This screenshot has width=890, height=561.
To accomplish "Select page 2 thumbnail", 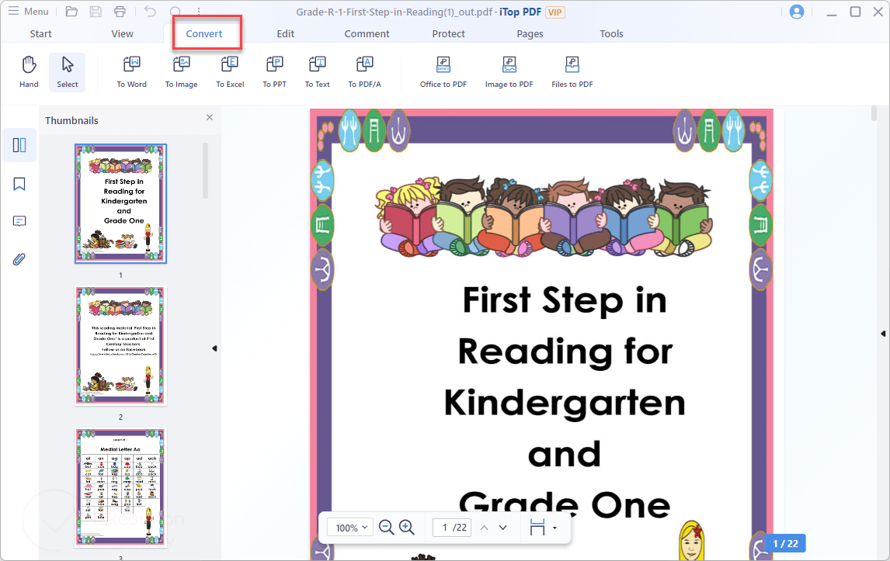I will pyautogui.click(x=121, y=345).
